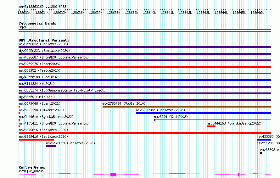This screenshot has height=178, width=280.
Task: Click the 128636k ruler label
Action: click(x=78, y=13)
